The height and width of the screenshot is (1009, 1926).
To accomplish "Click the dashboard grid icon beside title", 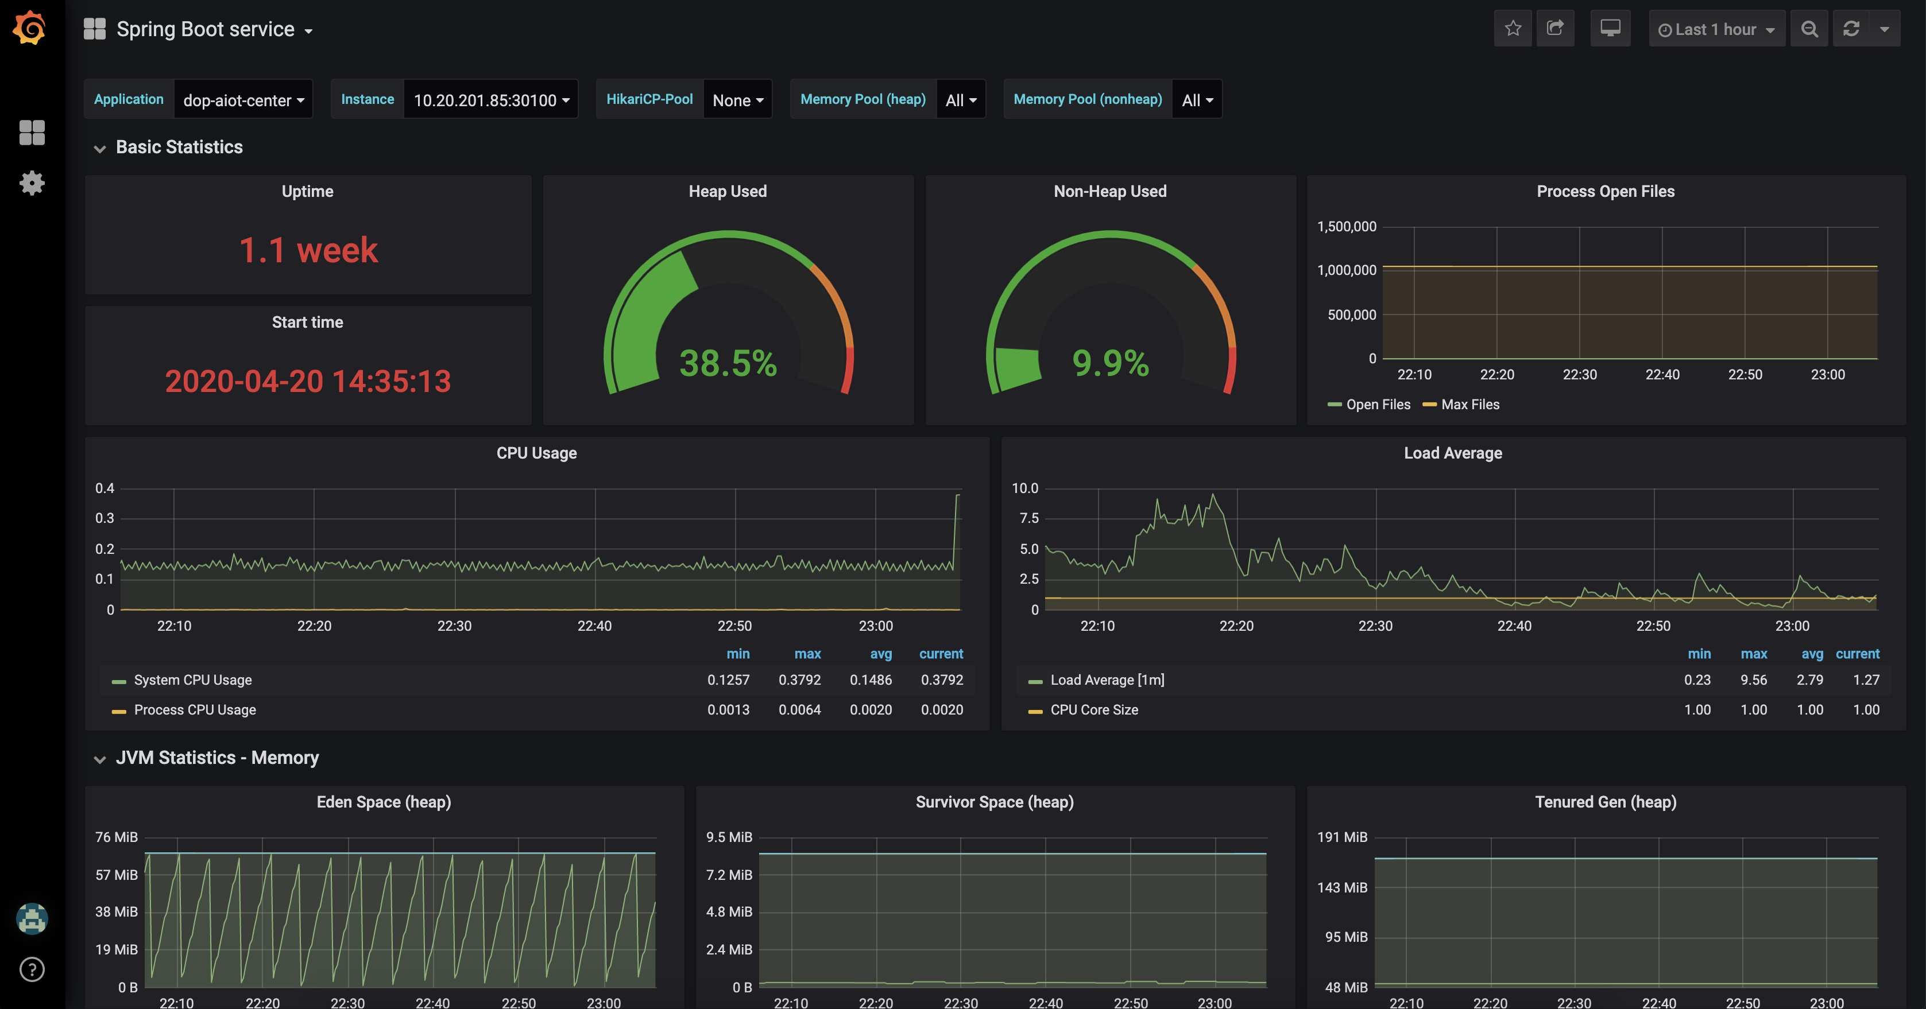I will point(95,29).
